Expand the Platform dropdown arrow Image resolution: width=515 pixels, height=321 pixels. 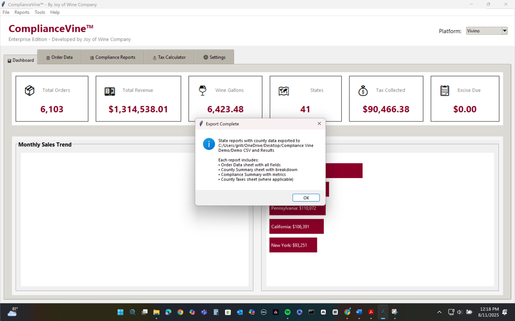[504, 31]
